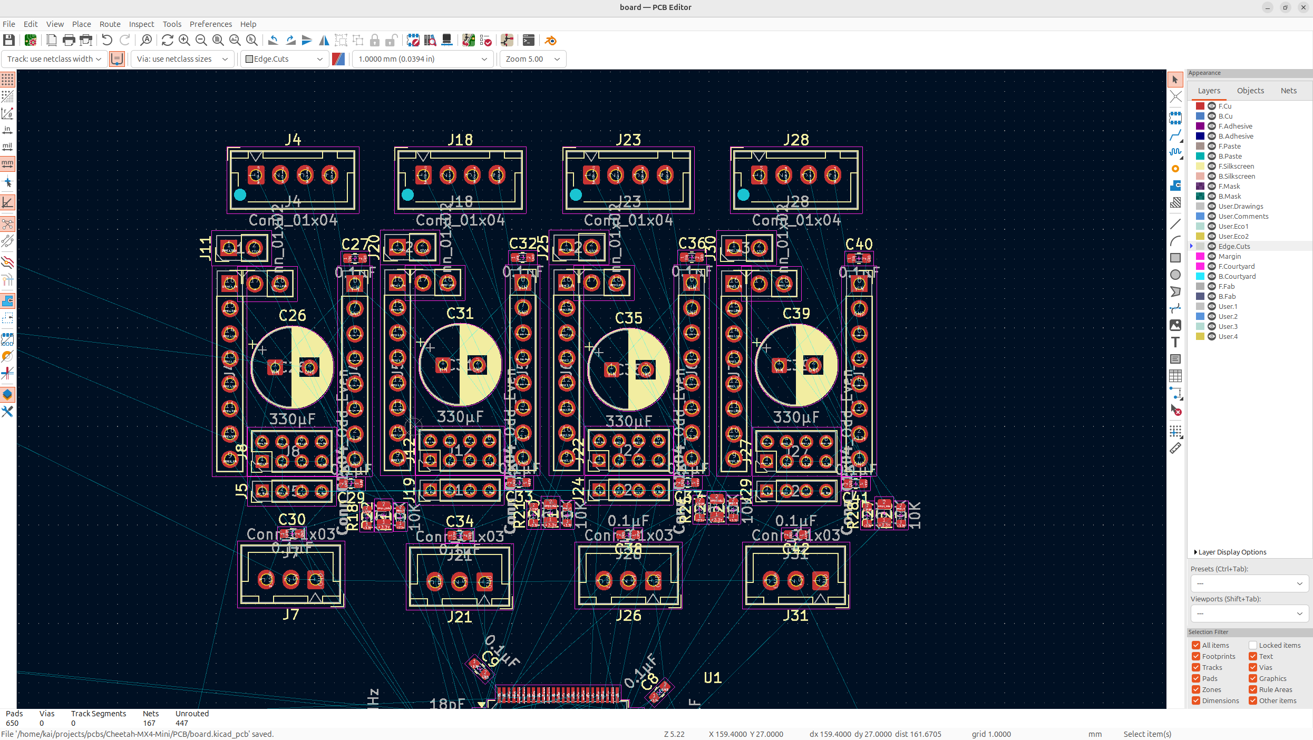Switch to the Nets tab
Viewport: 1313px width, 740px height.
[x=1288, y=91]
